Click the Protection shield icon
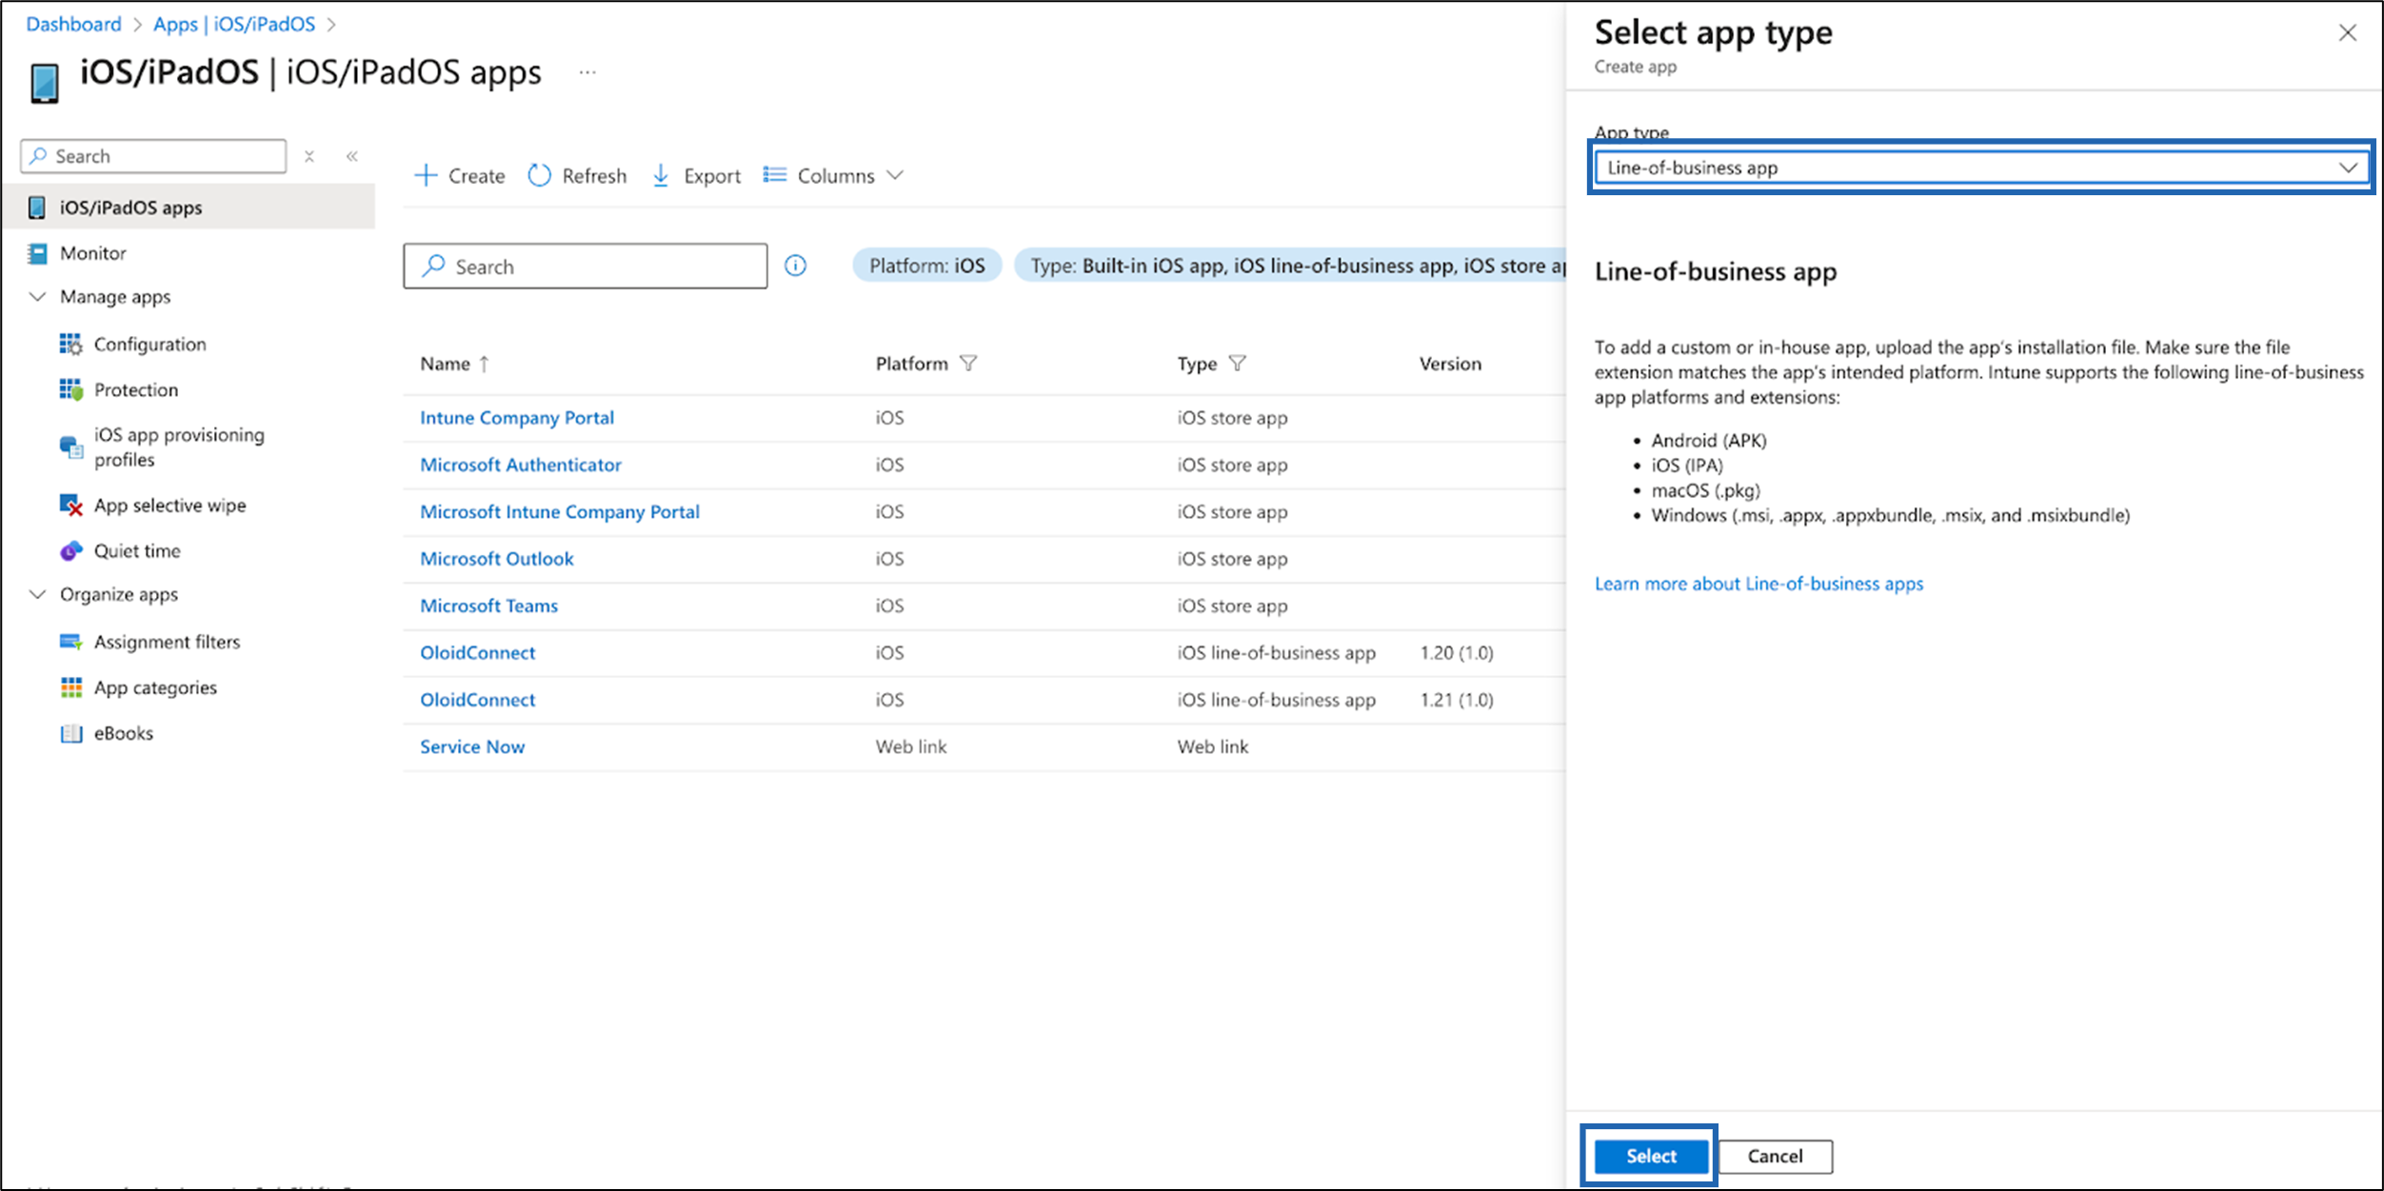2384x1191 pixels. point(70,389)
